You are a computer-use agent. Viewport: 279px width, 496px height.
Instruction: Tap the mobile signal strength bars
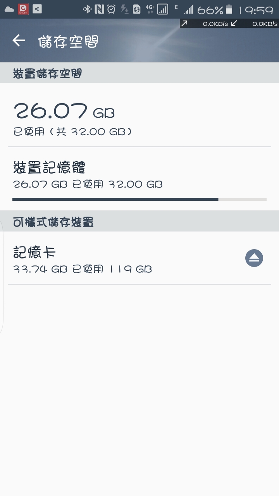pos(189,9)
